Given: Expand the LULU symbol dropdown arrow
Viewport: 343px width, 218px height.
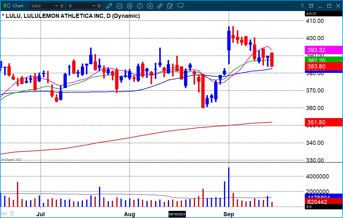Looking at the screenshot, I should pos(56,6).
